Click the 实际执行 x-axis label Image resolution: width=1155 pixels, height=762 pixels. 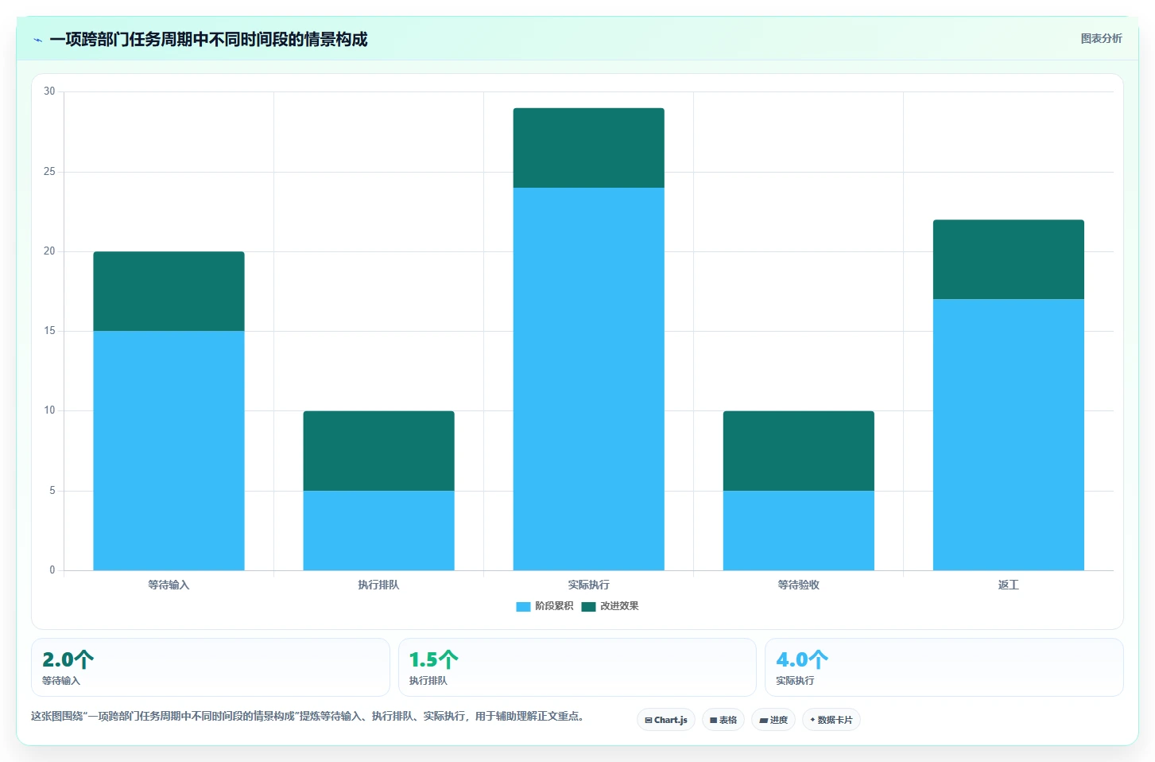pos(588,585)
